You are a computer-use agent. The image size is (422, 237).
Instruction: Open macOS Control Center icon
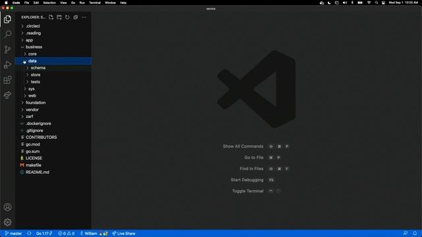(x=383, y=3)
